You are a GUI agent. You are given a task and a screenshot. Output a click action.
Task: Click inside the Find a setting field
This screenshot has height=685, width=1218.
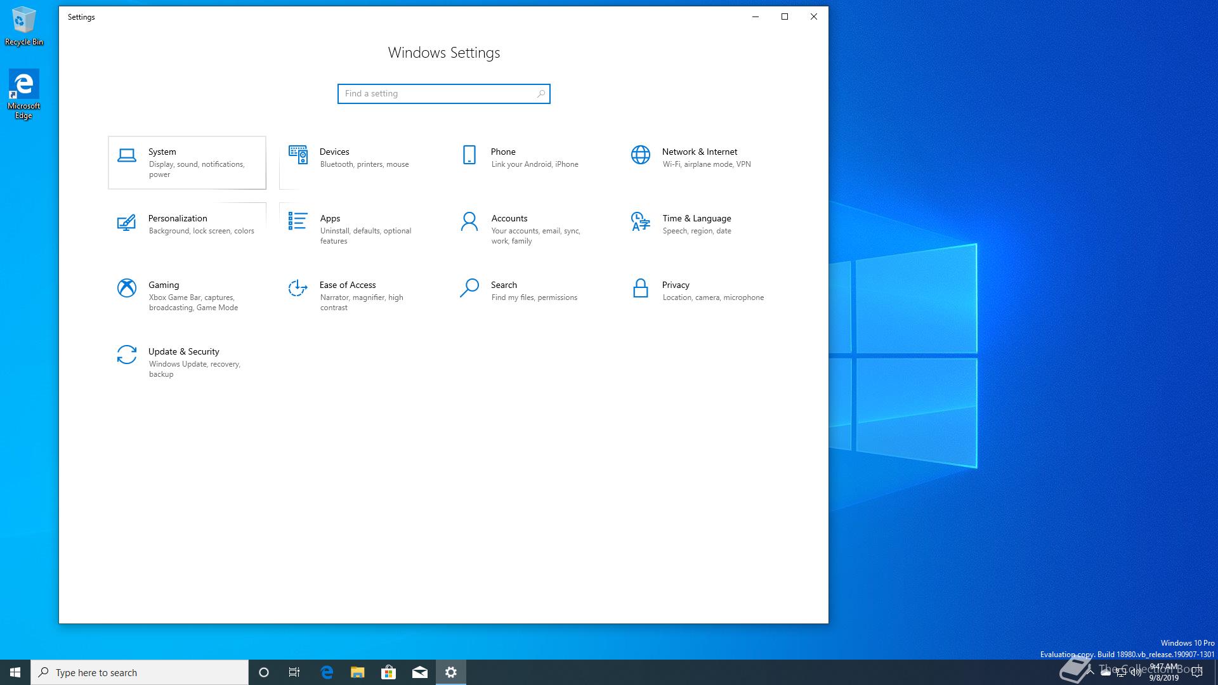point(443,94)
